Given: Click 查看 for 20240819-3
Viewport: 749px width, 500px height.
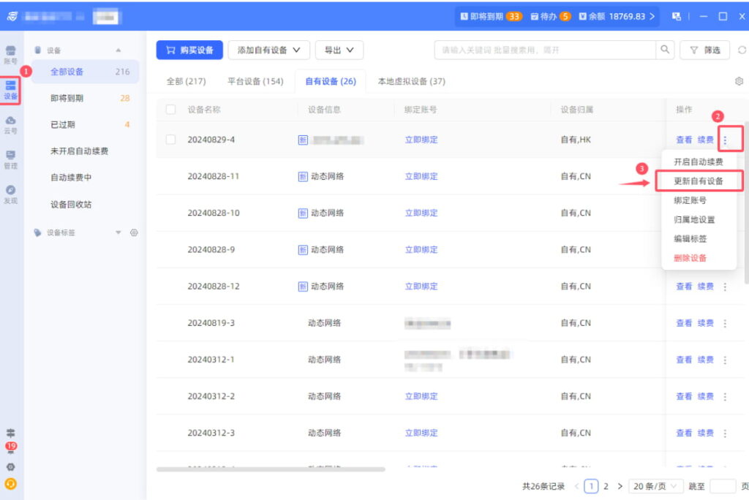Looking at the screenshot, I should click(684, 323).
